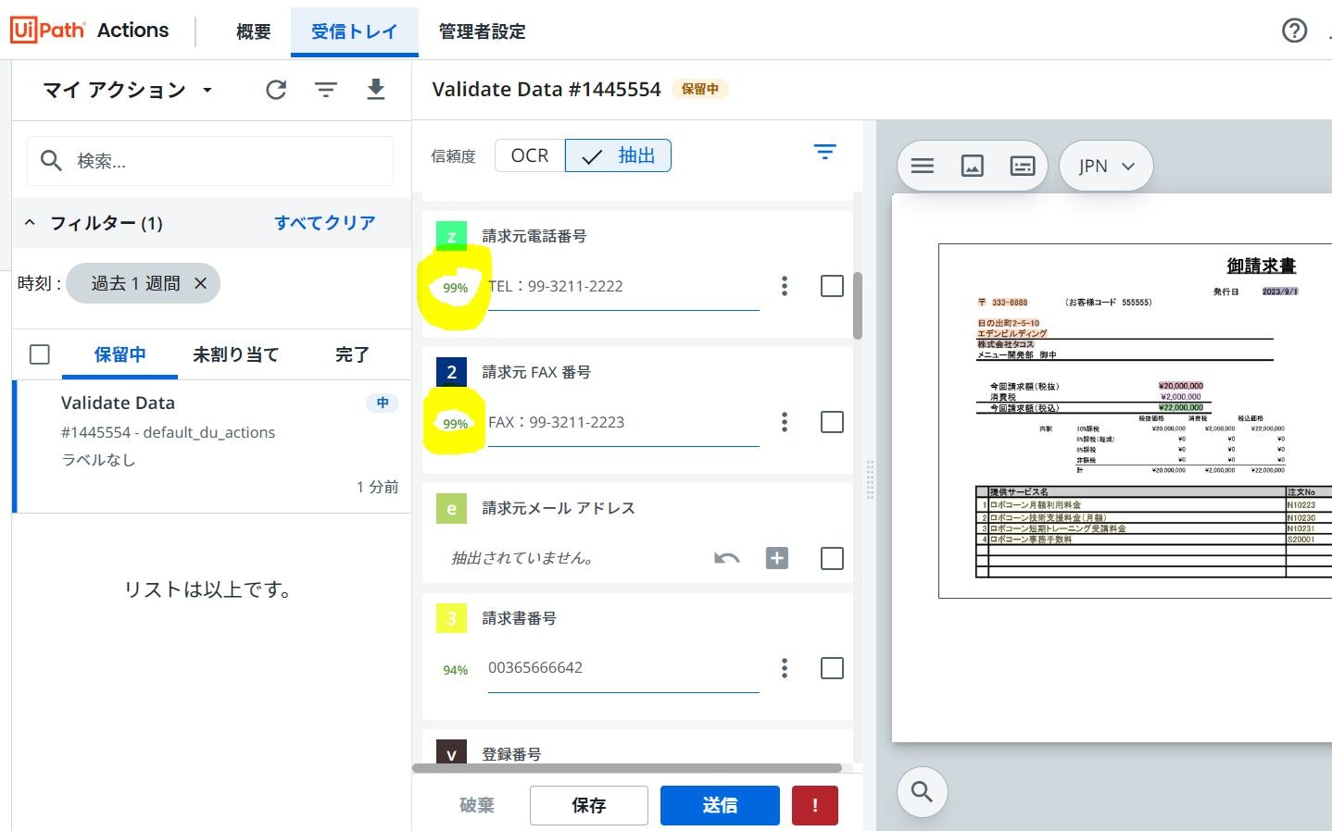Open the JPN language dropdown
The width and height of the screenshot is (1332, 831).
(1106, 166)
